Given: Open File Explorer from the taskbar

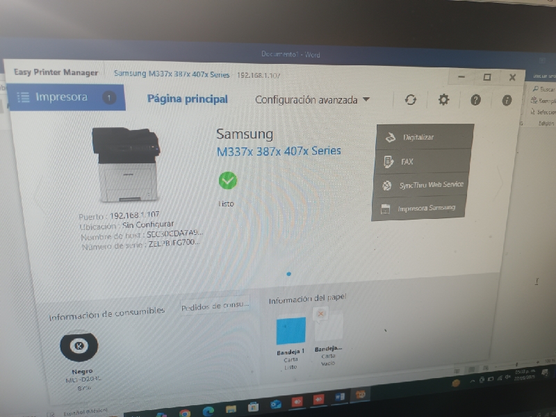Looking at the screenshot, I should tap(231, 409).
